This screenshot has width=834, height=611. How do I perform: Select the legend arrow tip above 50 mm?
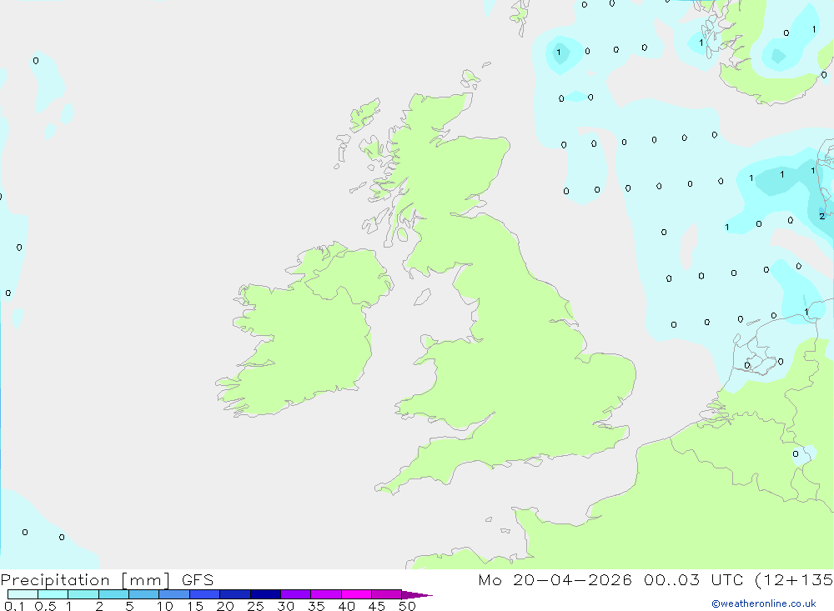(417, 594)
